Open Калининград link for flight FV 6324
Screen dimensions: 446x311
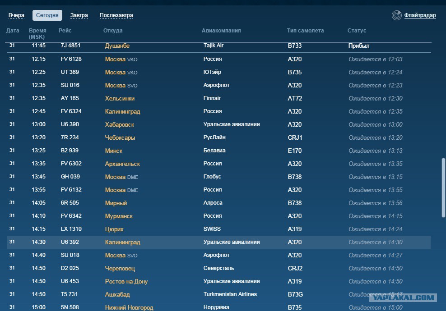pyautogui.click(x=123, y=112)
